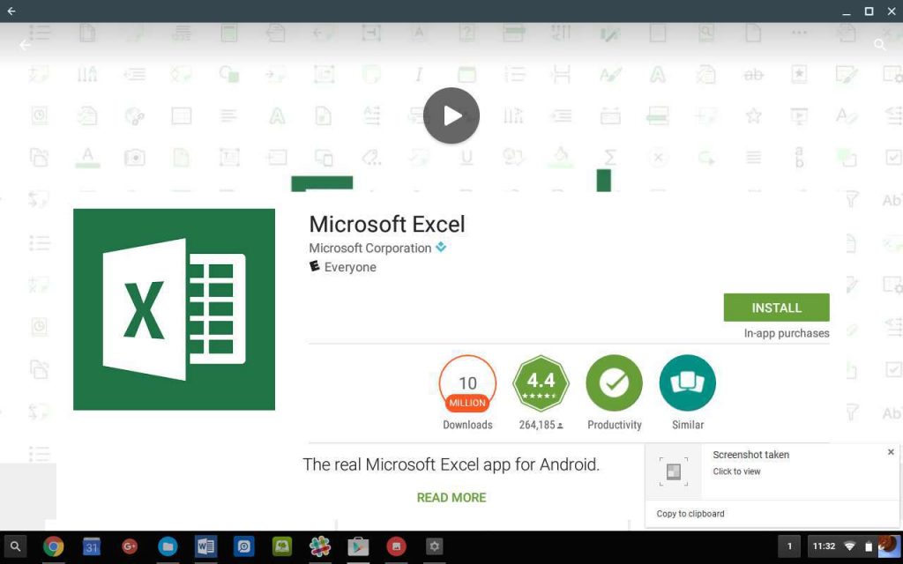Open Play Store from the shelf

[358, 546]
